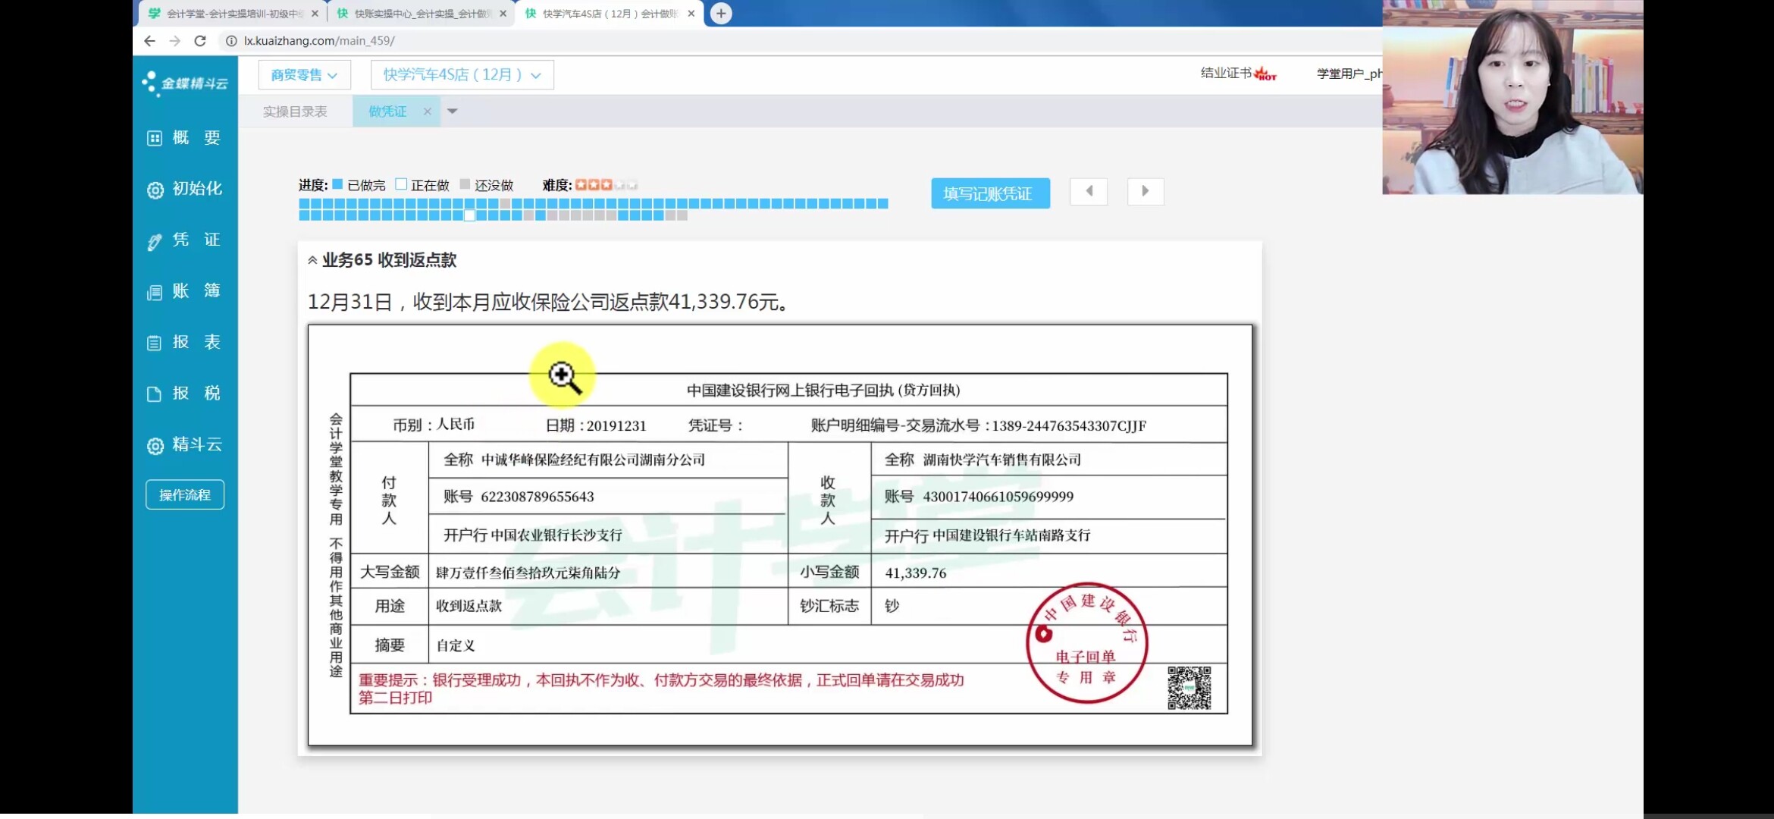Go to the previous business item arrow
1774x819 pixels.
pos(1089,191)
